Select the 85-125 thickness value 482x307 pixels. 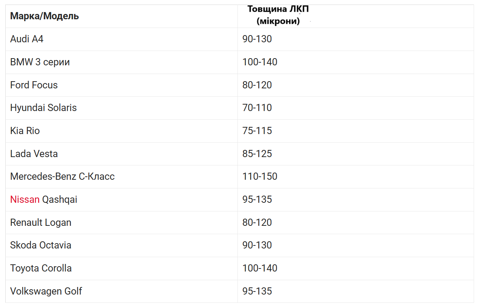[257, 154]
